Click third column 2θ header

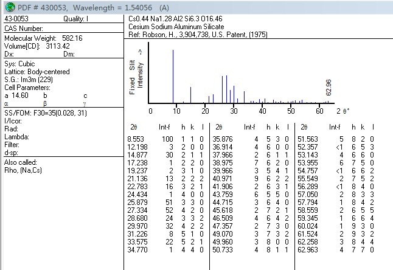[x=304, y=127]
